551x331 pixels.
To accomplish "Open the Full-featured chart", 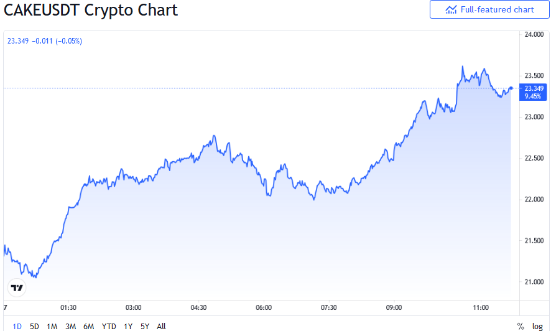I will tap(489, 9).
